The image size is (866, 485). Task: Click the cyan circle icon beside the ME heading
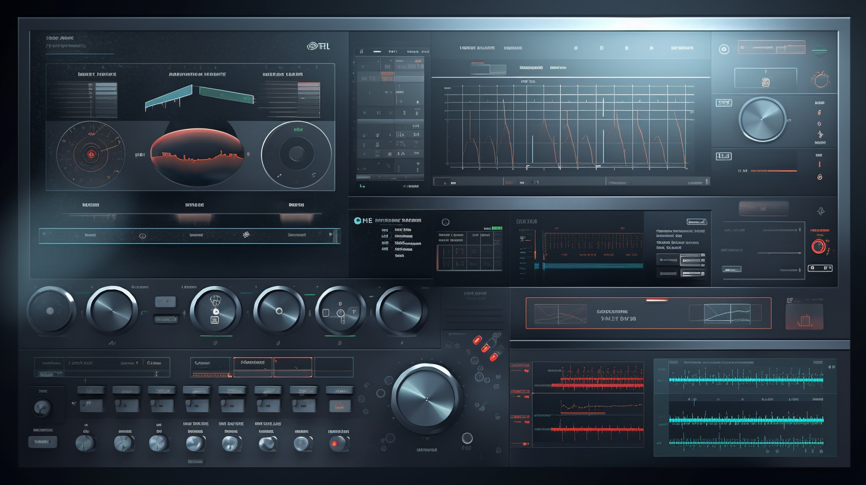tap(357, 221)
